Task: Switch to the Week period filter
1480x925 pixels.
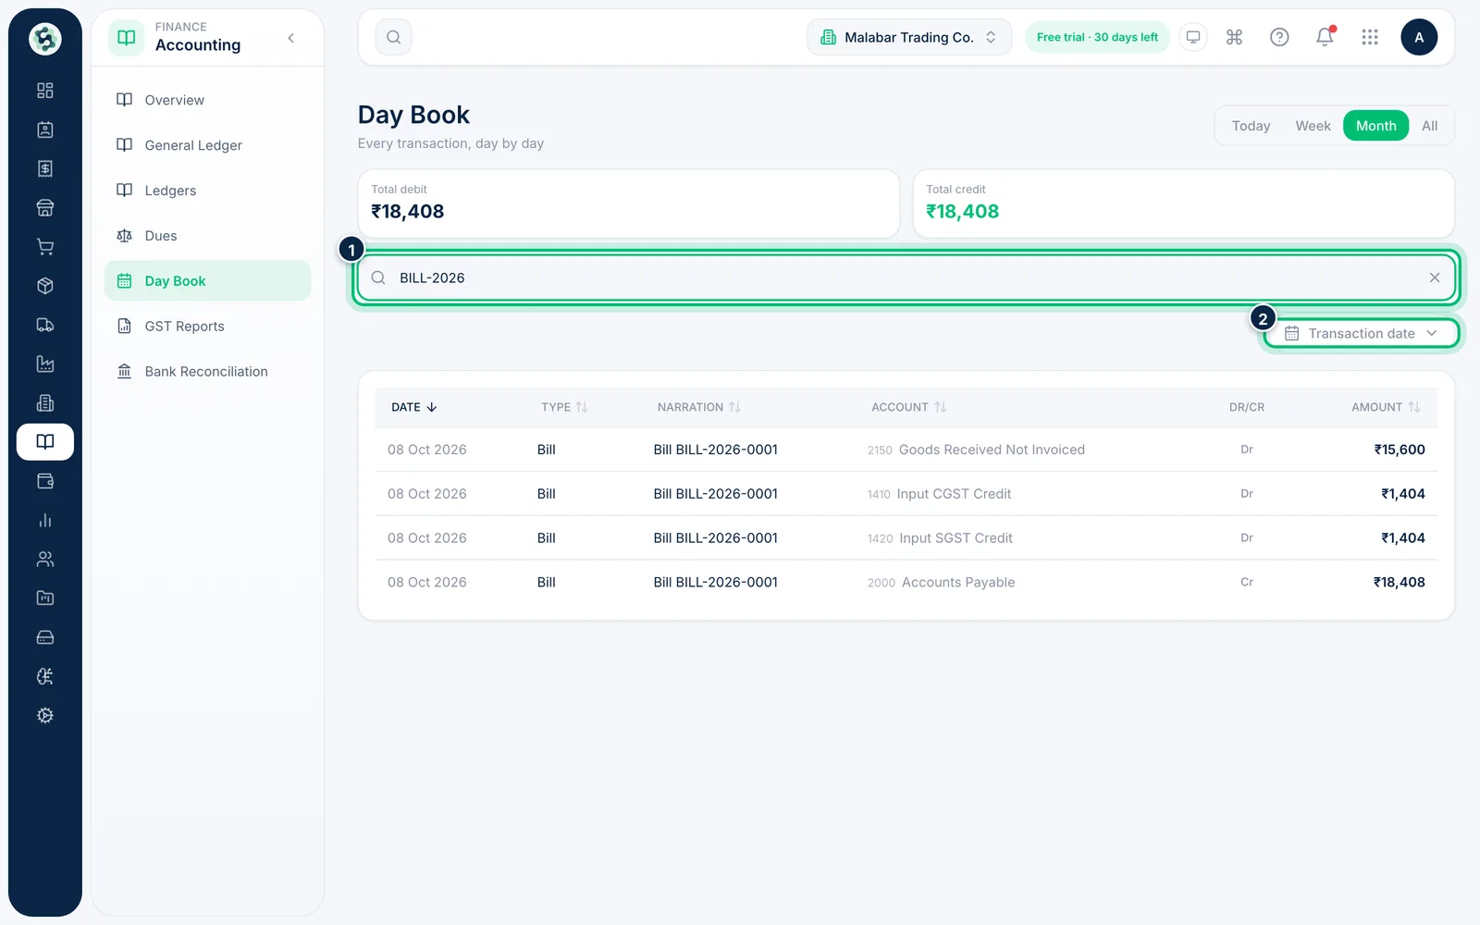Action: [1313, 126]
